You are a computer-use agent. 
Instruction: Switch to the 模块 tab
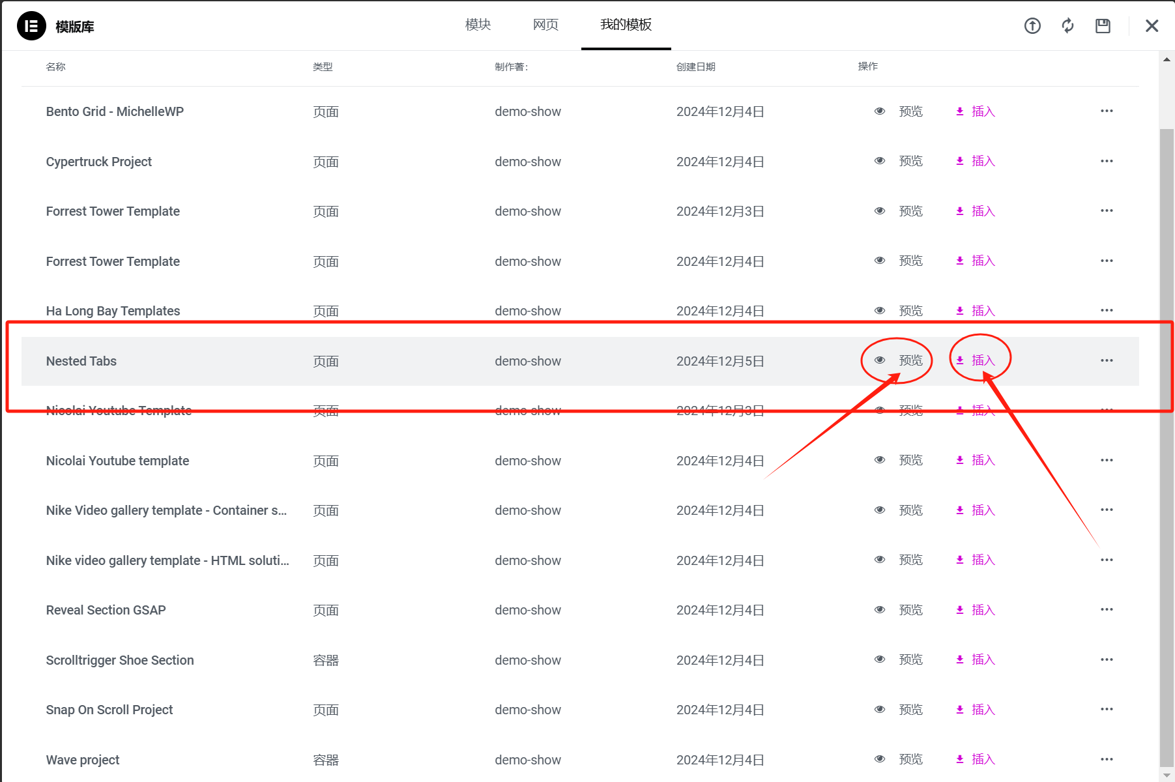click(x=477, y=25)
